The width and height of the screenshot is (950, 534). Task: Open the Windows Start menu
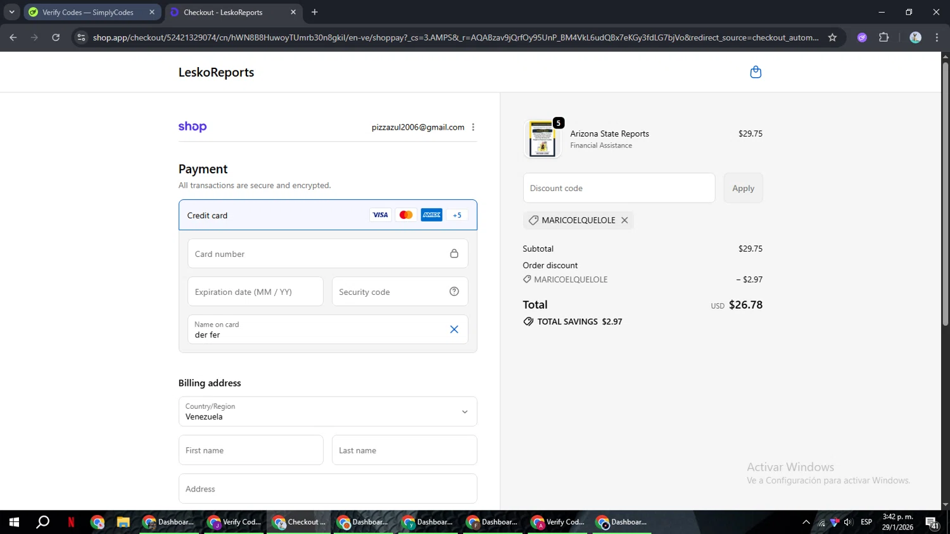pyautogui.click(x=14, y=522)
